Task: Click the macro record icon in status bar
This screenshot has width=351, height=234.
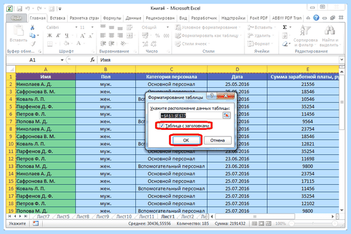Action: [36, 223]
